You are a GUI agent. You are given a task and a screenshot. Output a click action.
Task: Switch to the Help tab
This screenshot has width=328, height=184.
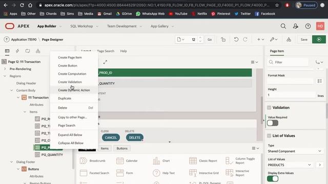click(124, 51)
